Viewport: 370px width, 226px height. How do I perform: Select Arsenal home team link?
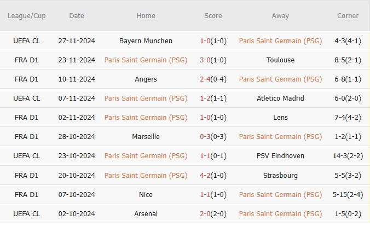pos(146,213)
